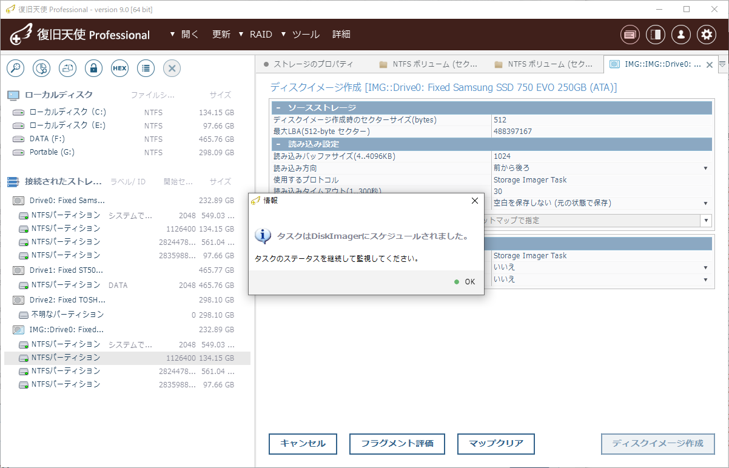The image size is (729, 468).
Task: Click the Drive2: Fixed TOSH... disk icon
Action: point(19,300)
